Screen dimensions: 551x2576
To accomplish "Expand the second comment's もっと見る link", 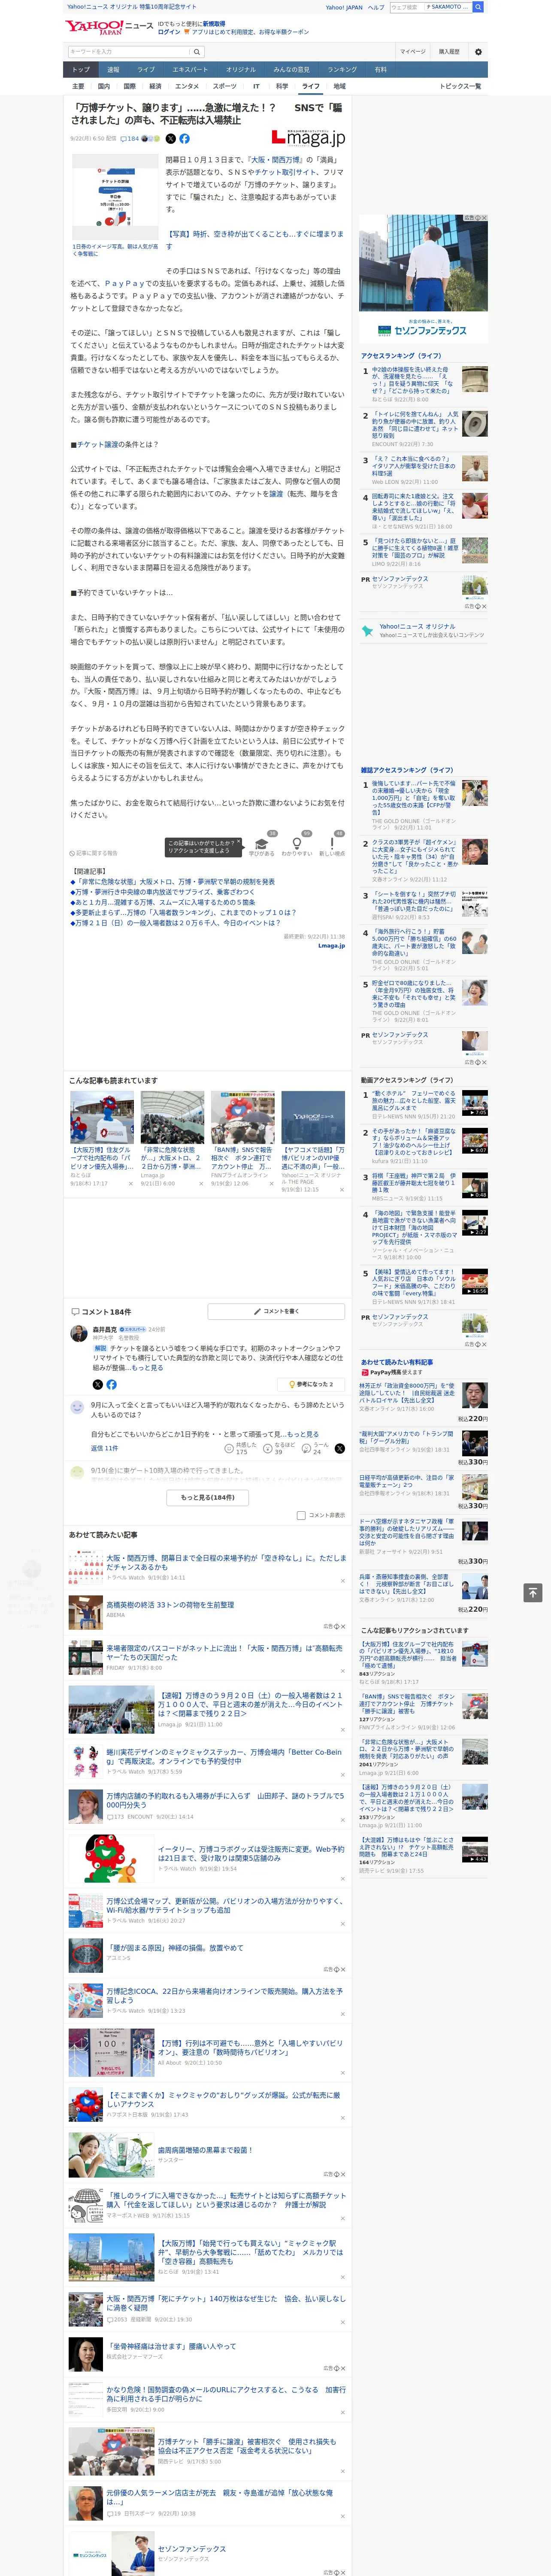I will [x=302, y=1434].
